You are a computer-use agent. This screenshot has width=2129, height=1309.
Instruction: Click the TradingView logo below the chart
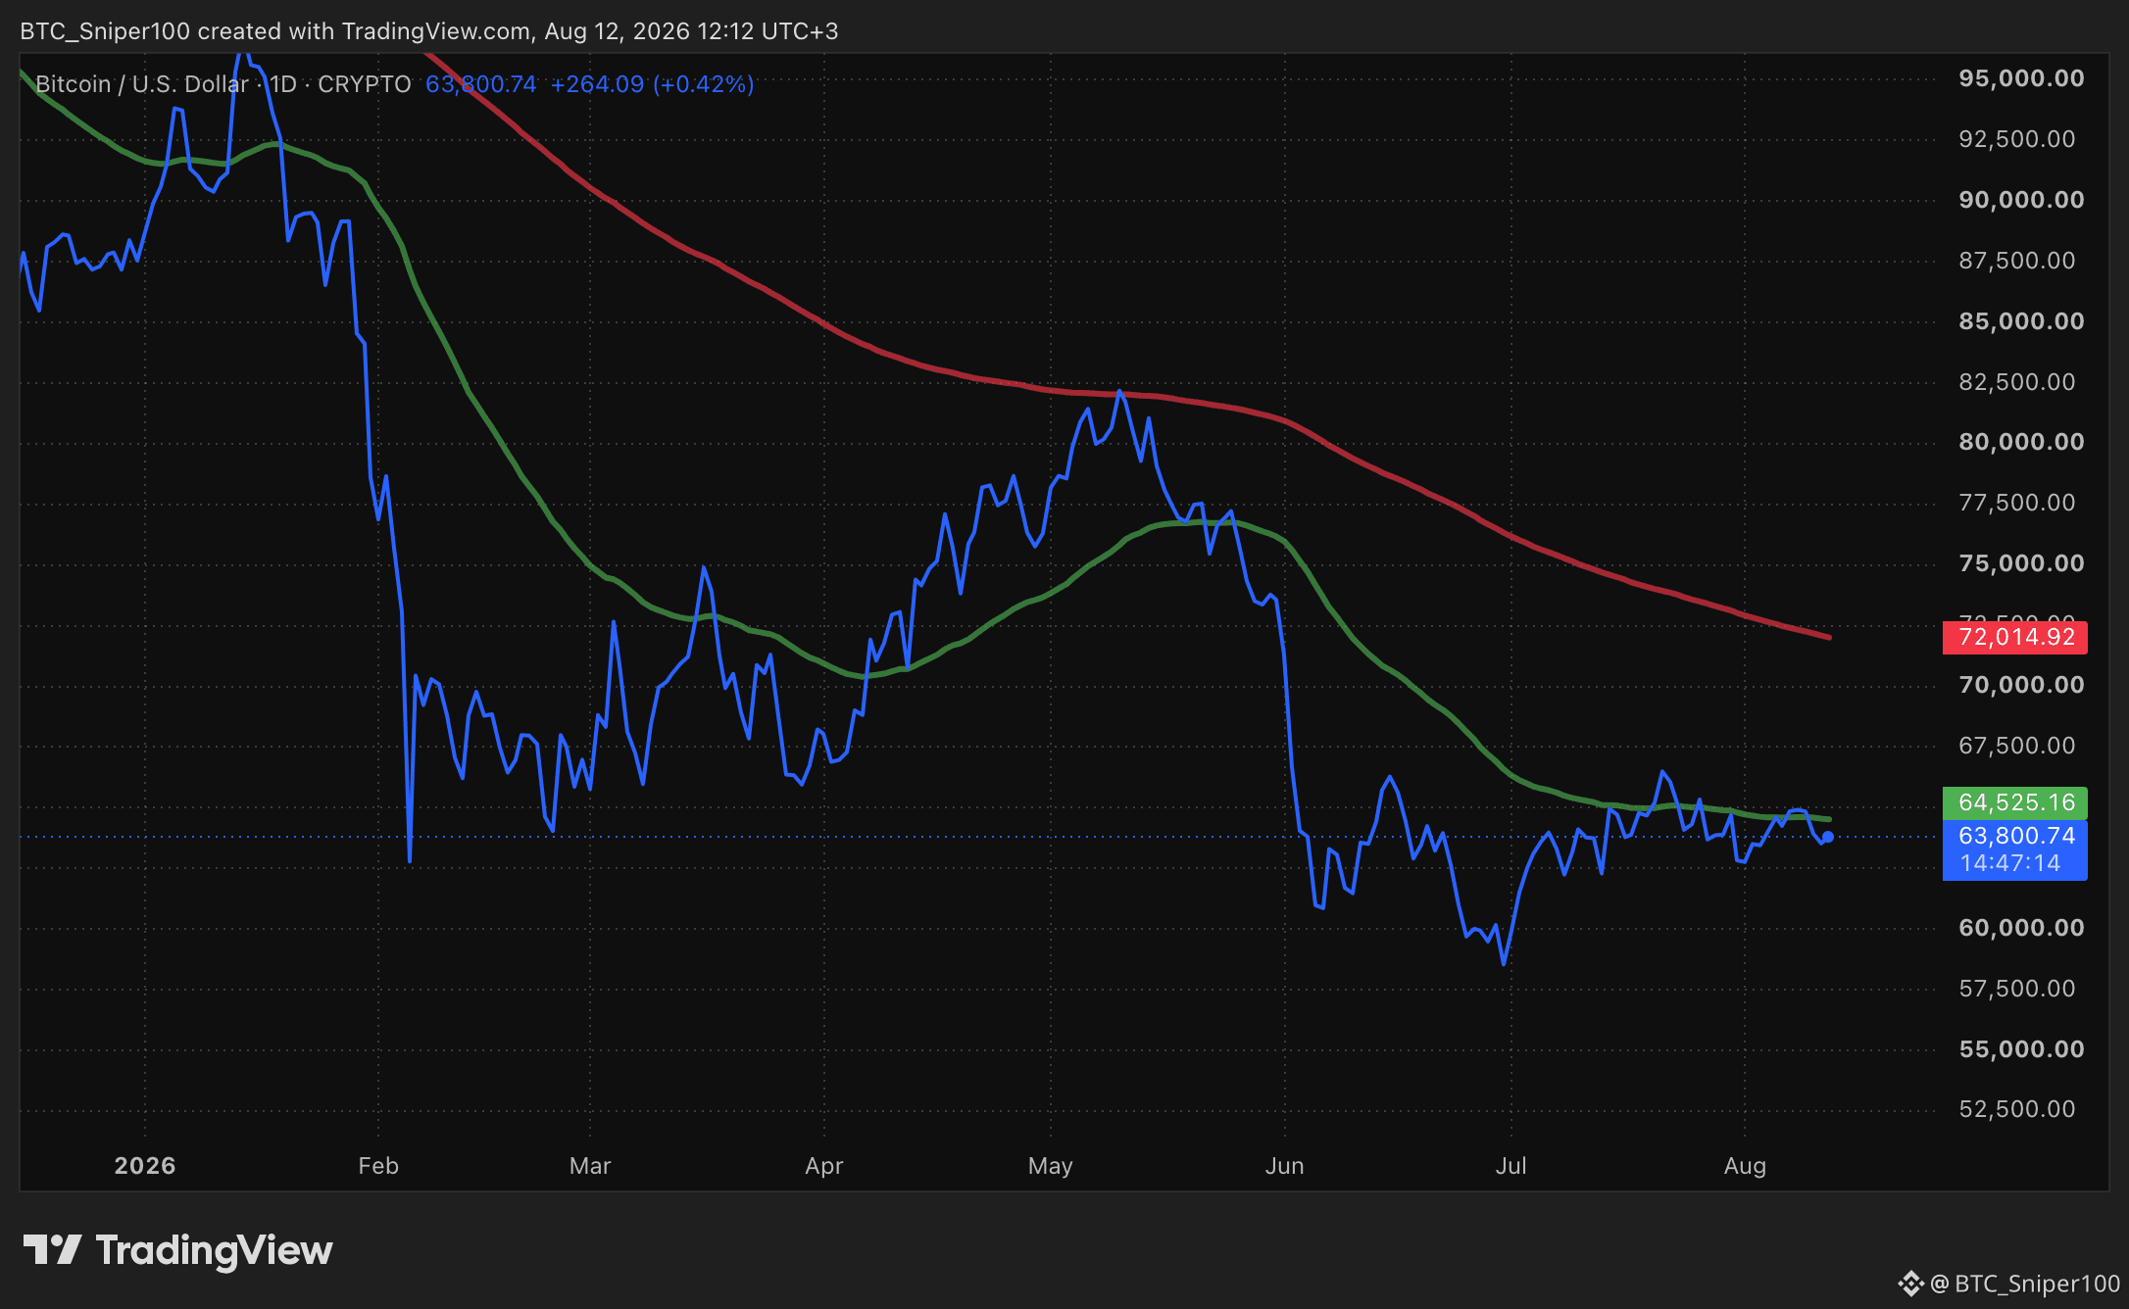177,1250
